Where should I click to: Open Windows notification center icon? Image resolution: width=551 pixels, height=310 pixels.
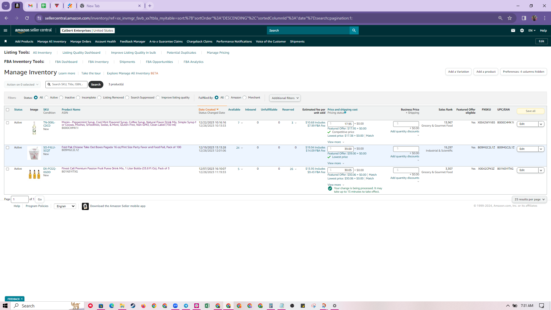542,306
